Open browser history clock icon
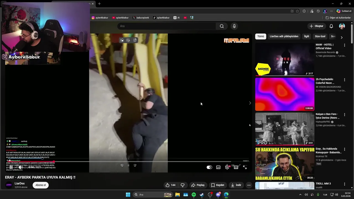This screenshot has height=199, width=354. (318, 11)
